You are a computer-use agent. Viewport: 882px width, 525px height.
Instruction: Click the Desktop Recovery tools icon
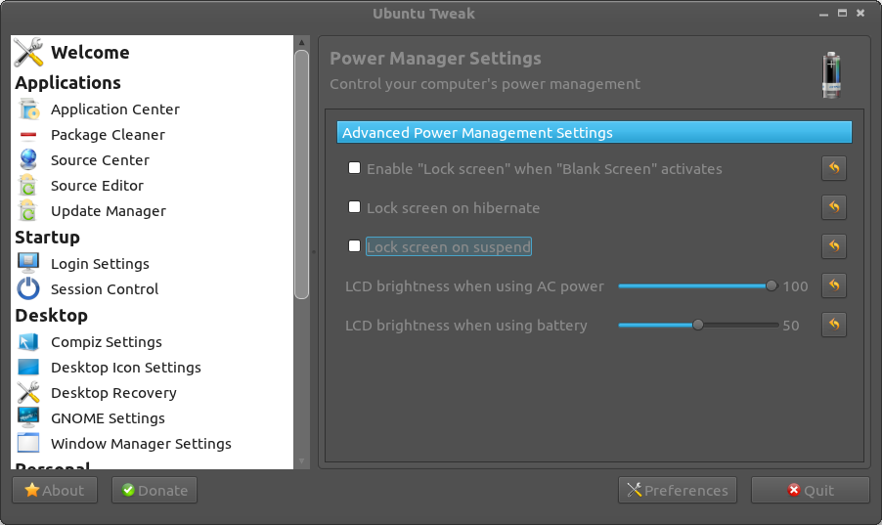coord(28,392)
